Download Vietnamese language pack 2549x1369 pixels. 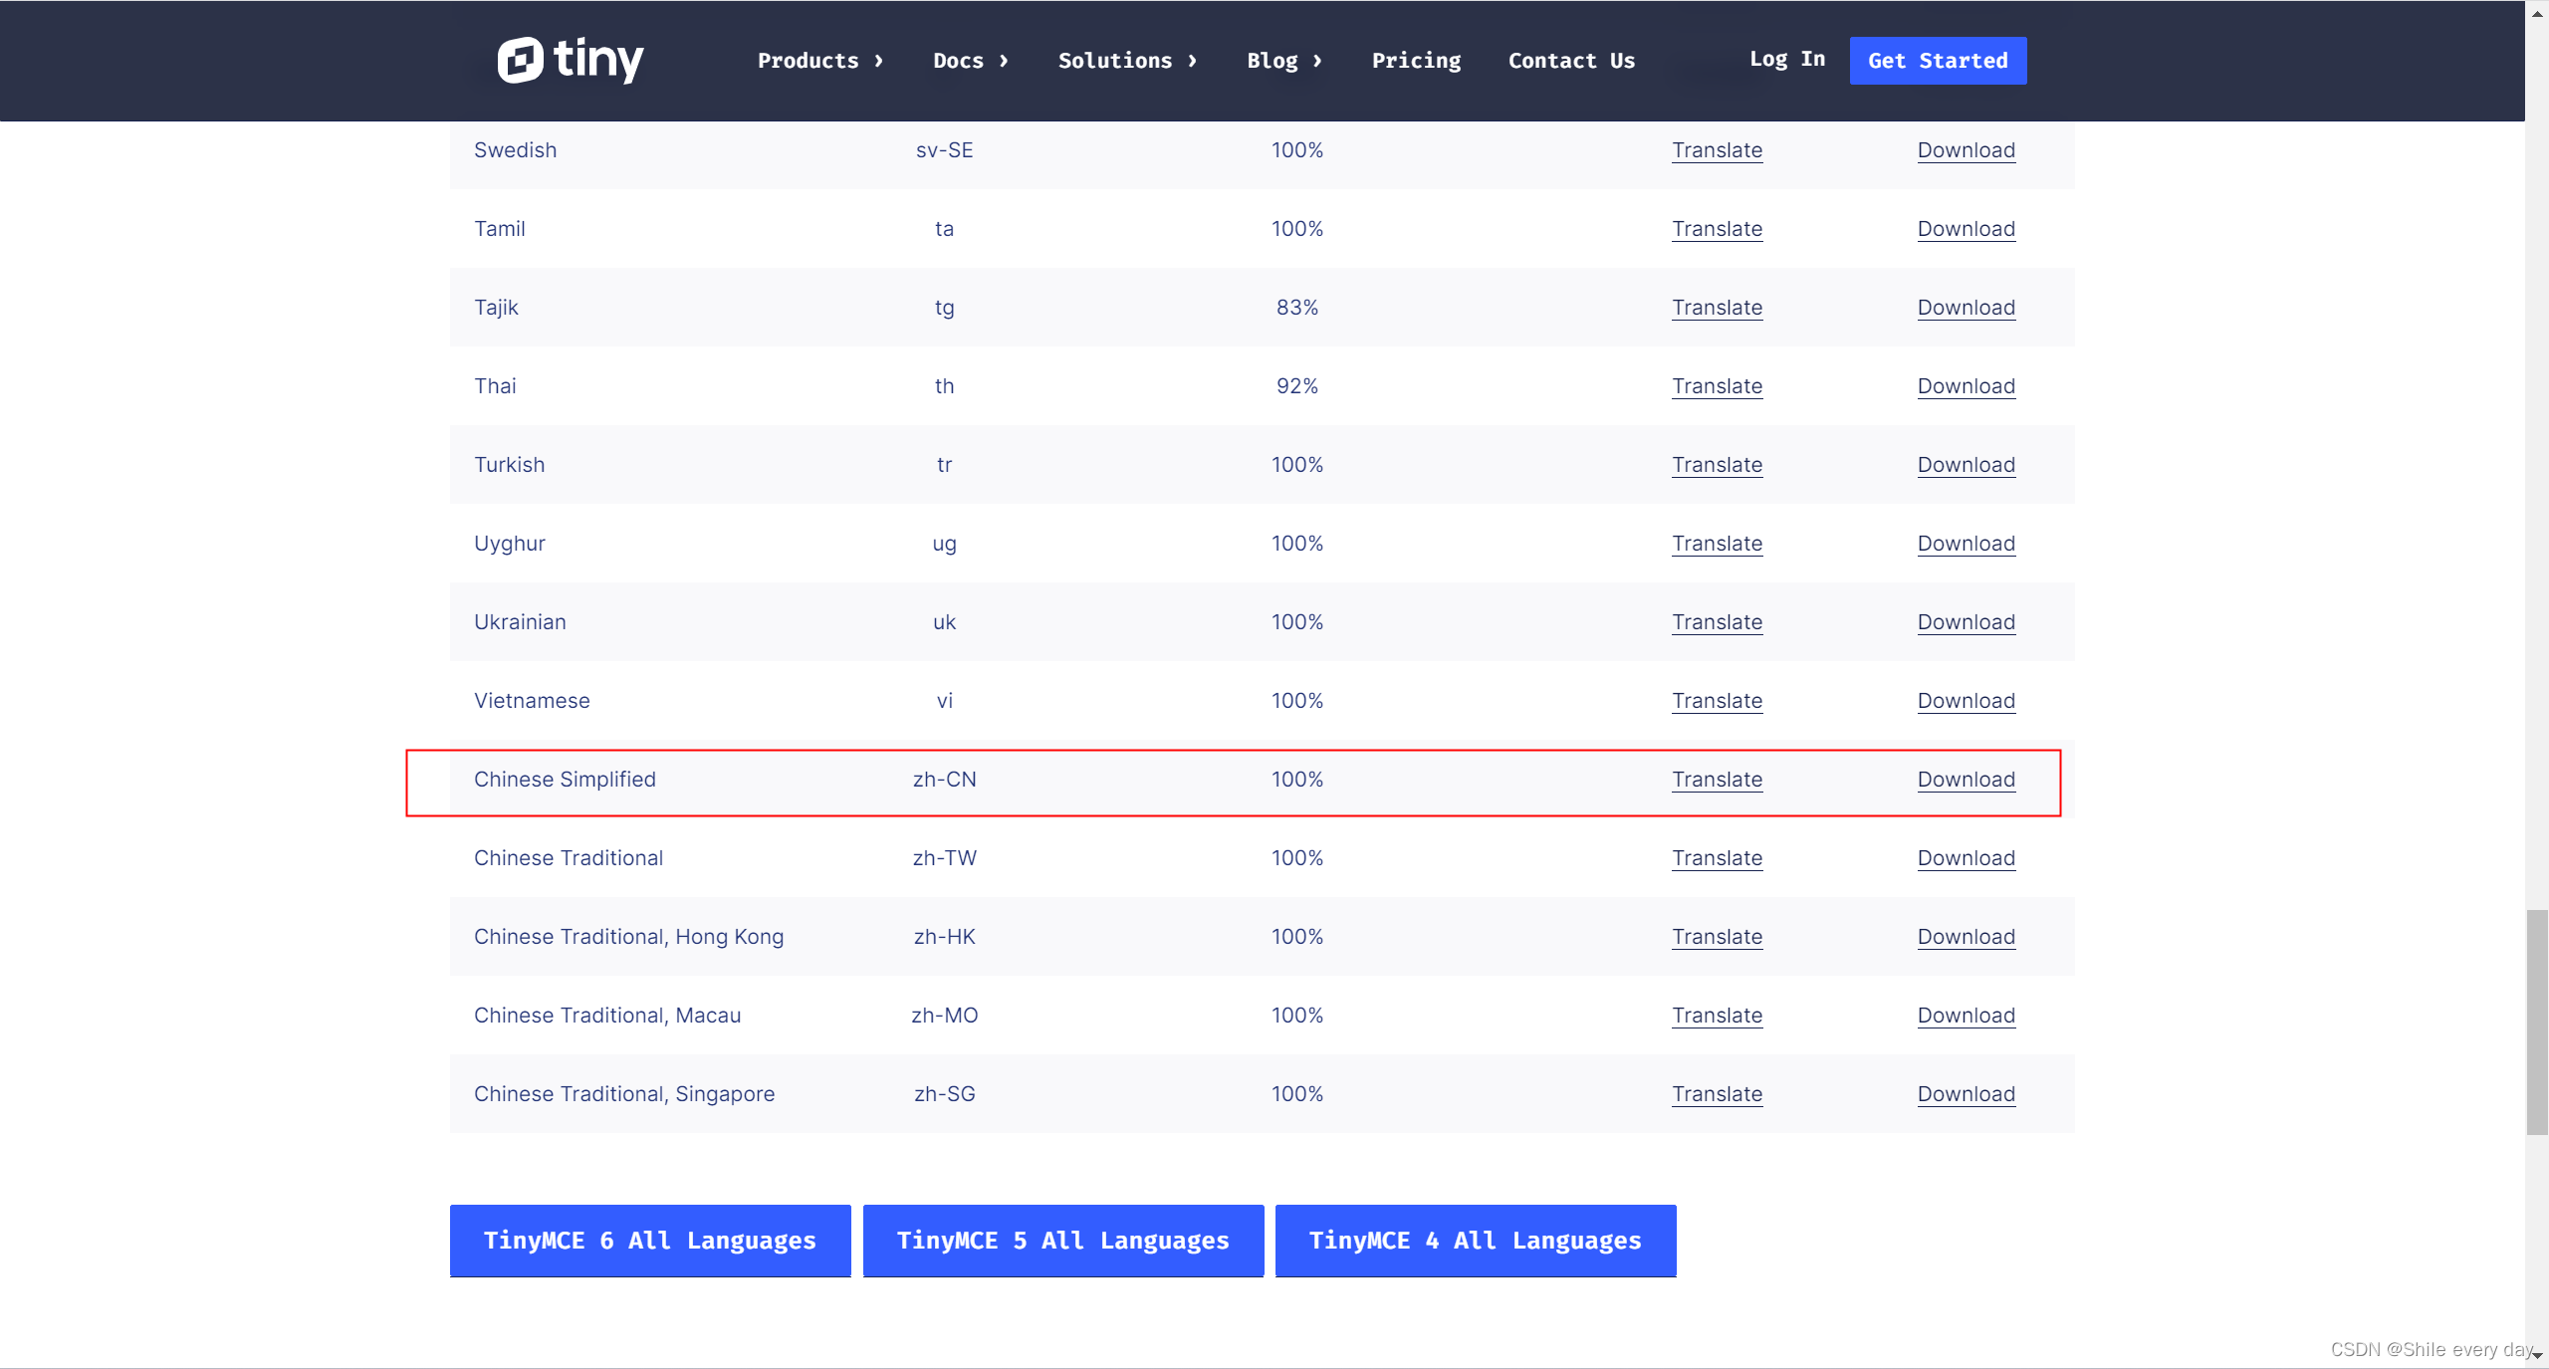coord(1968,700)
